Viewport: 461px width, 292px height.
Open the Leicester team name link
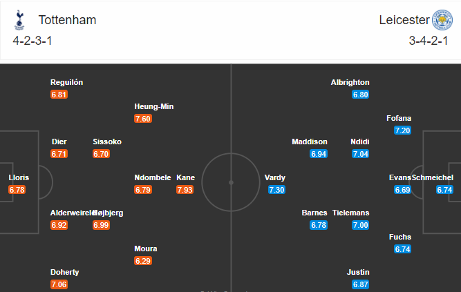click(x=404, y=20)
